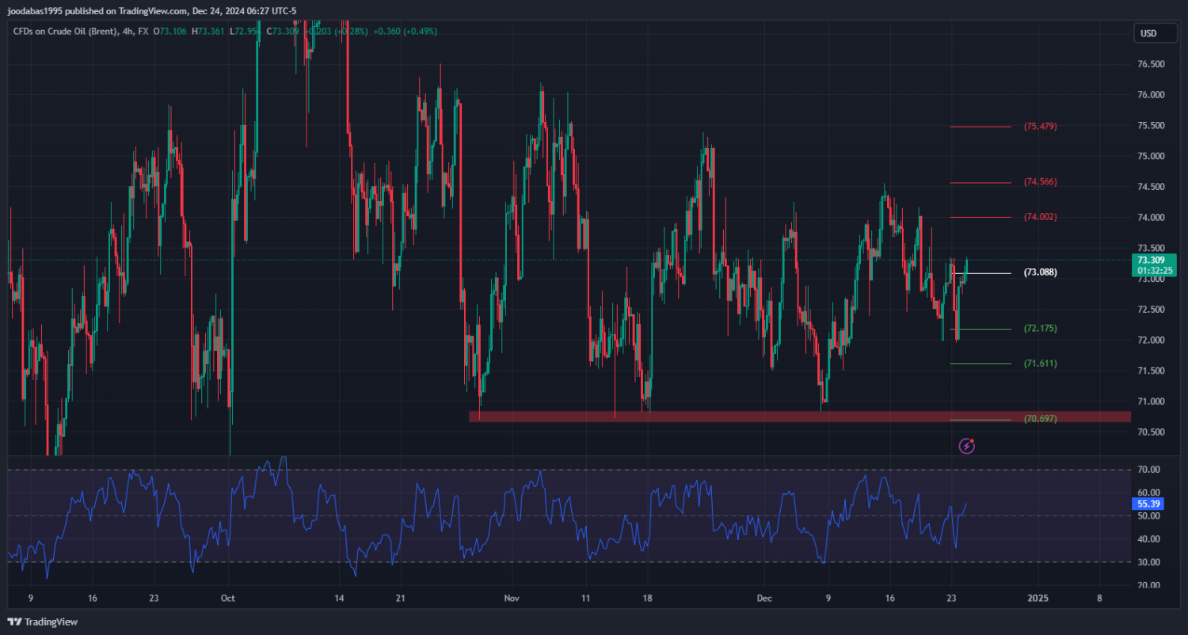Click the 76.500 value on price axis
Image resolution: width=1188 pixels, height=635 pixels.
[1150, 64]
